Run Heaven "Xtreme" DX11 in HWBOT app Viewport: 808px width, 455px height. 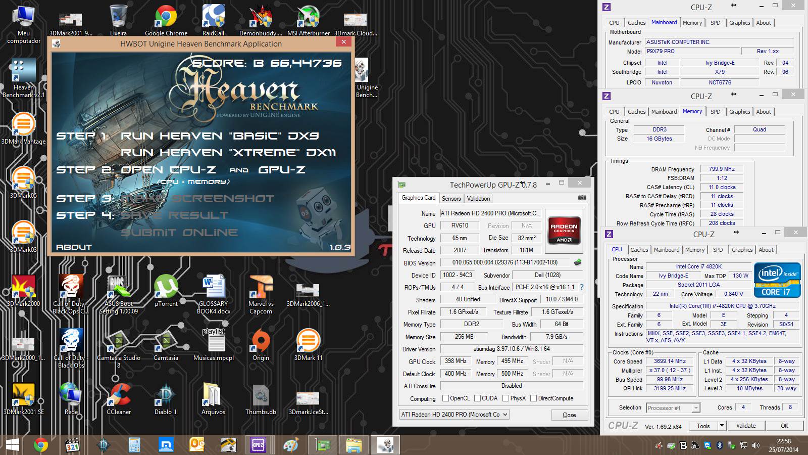228,153
